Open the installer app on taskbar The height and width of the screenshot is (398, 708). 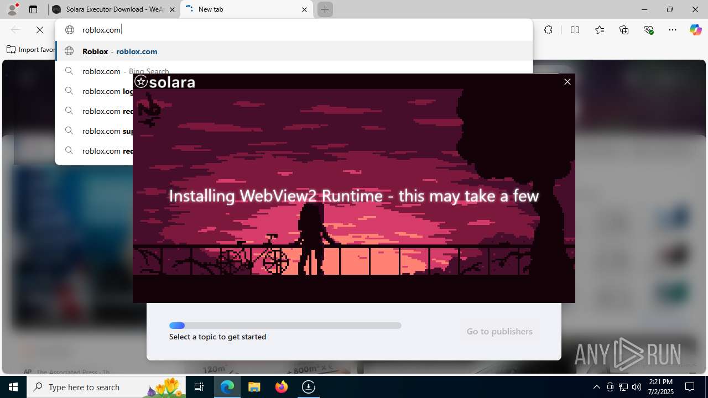[x=308, y=387]
